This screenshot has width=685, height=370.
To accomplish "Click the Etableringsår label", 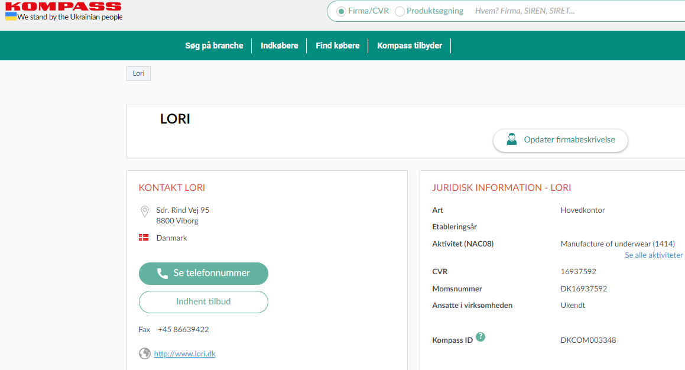I will click(x=454, y=227).
